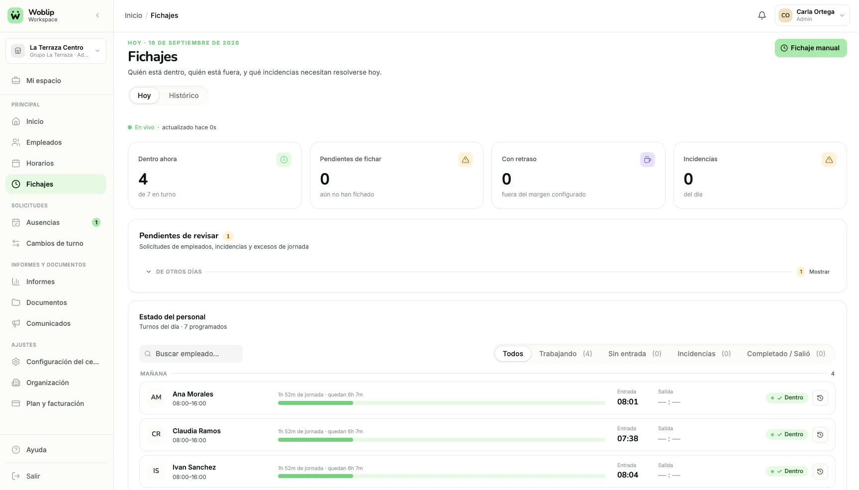Click the Organización building icon

[x=16, y=383]
